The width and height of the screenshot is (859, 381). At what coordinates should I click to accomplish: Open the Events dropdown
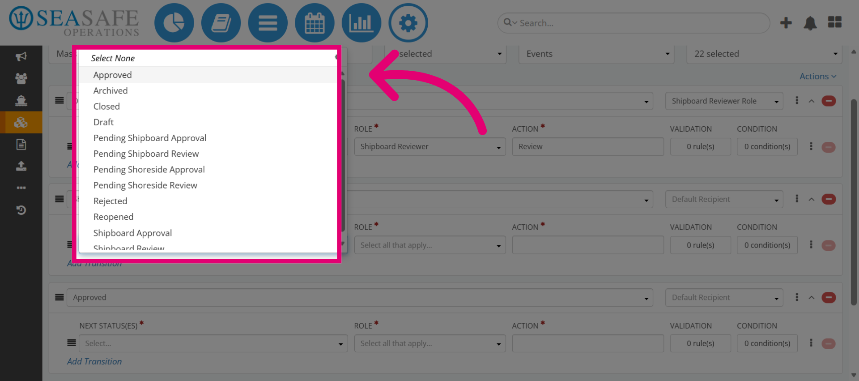coord(596,54)
